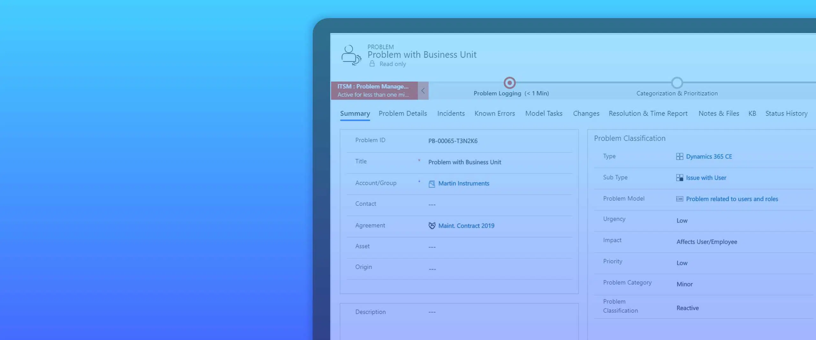
Task: Open Problem related to users and roles link
Action: (732, 199)
